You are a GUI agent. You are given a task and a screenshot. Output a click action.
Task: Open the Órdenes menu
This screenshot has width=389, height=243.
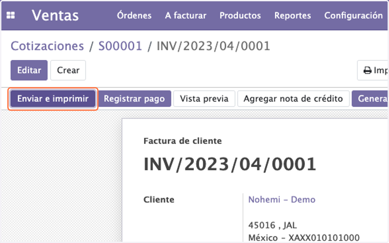pos(134,16)
